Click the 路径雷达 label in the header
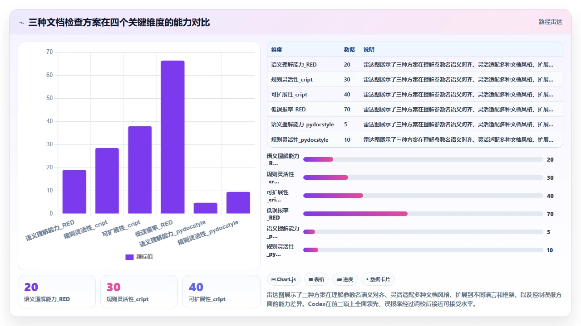The width and height of the screenshot is (581, 326). (550, 22)
